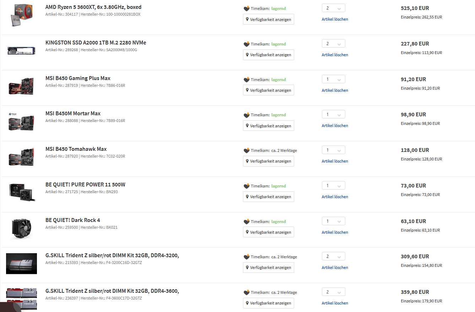Screen dimensions: 475x312
Task: Open MSI B450 Gaming Plus Max thumbnail
Action: point(22,86)
